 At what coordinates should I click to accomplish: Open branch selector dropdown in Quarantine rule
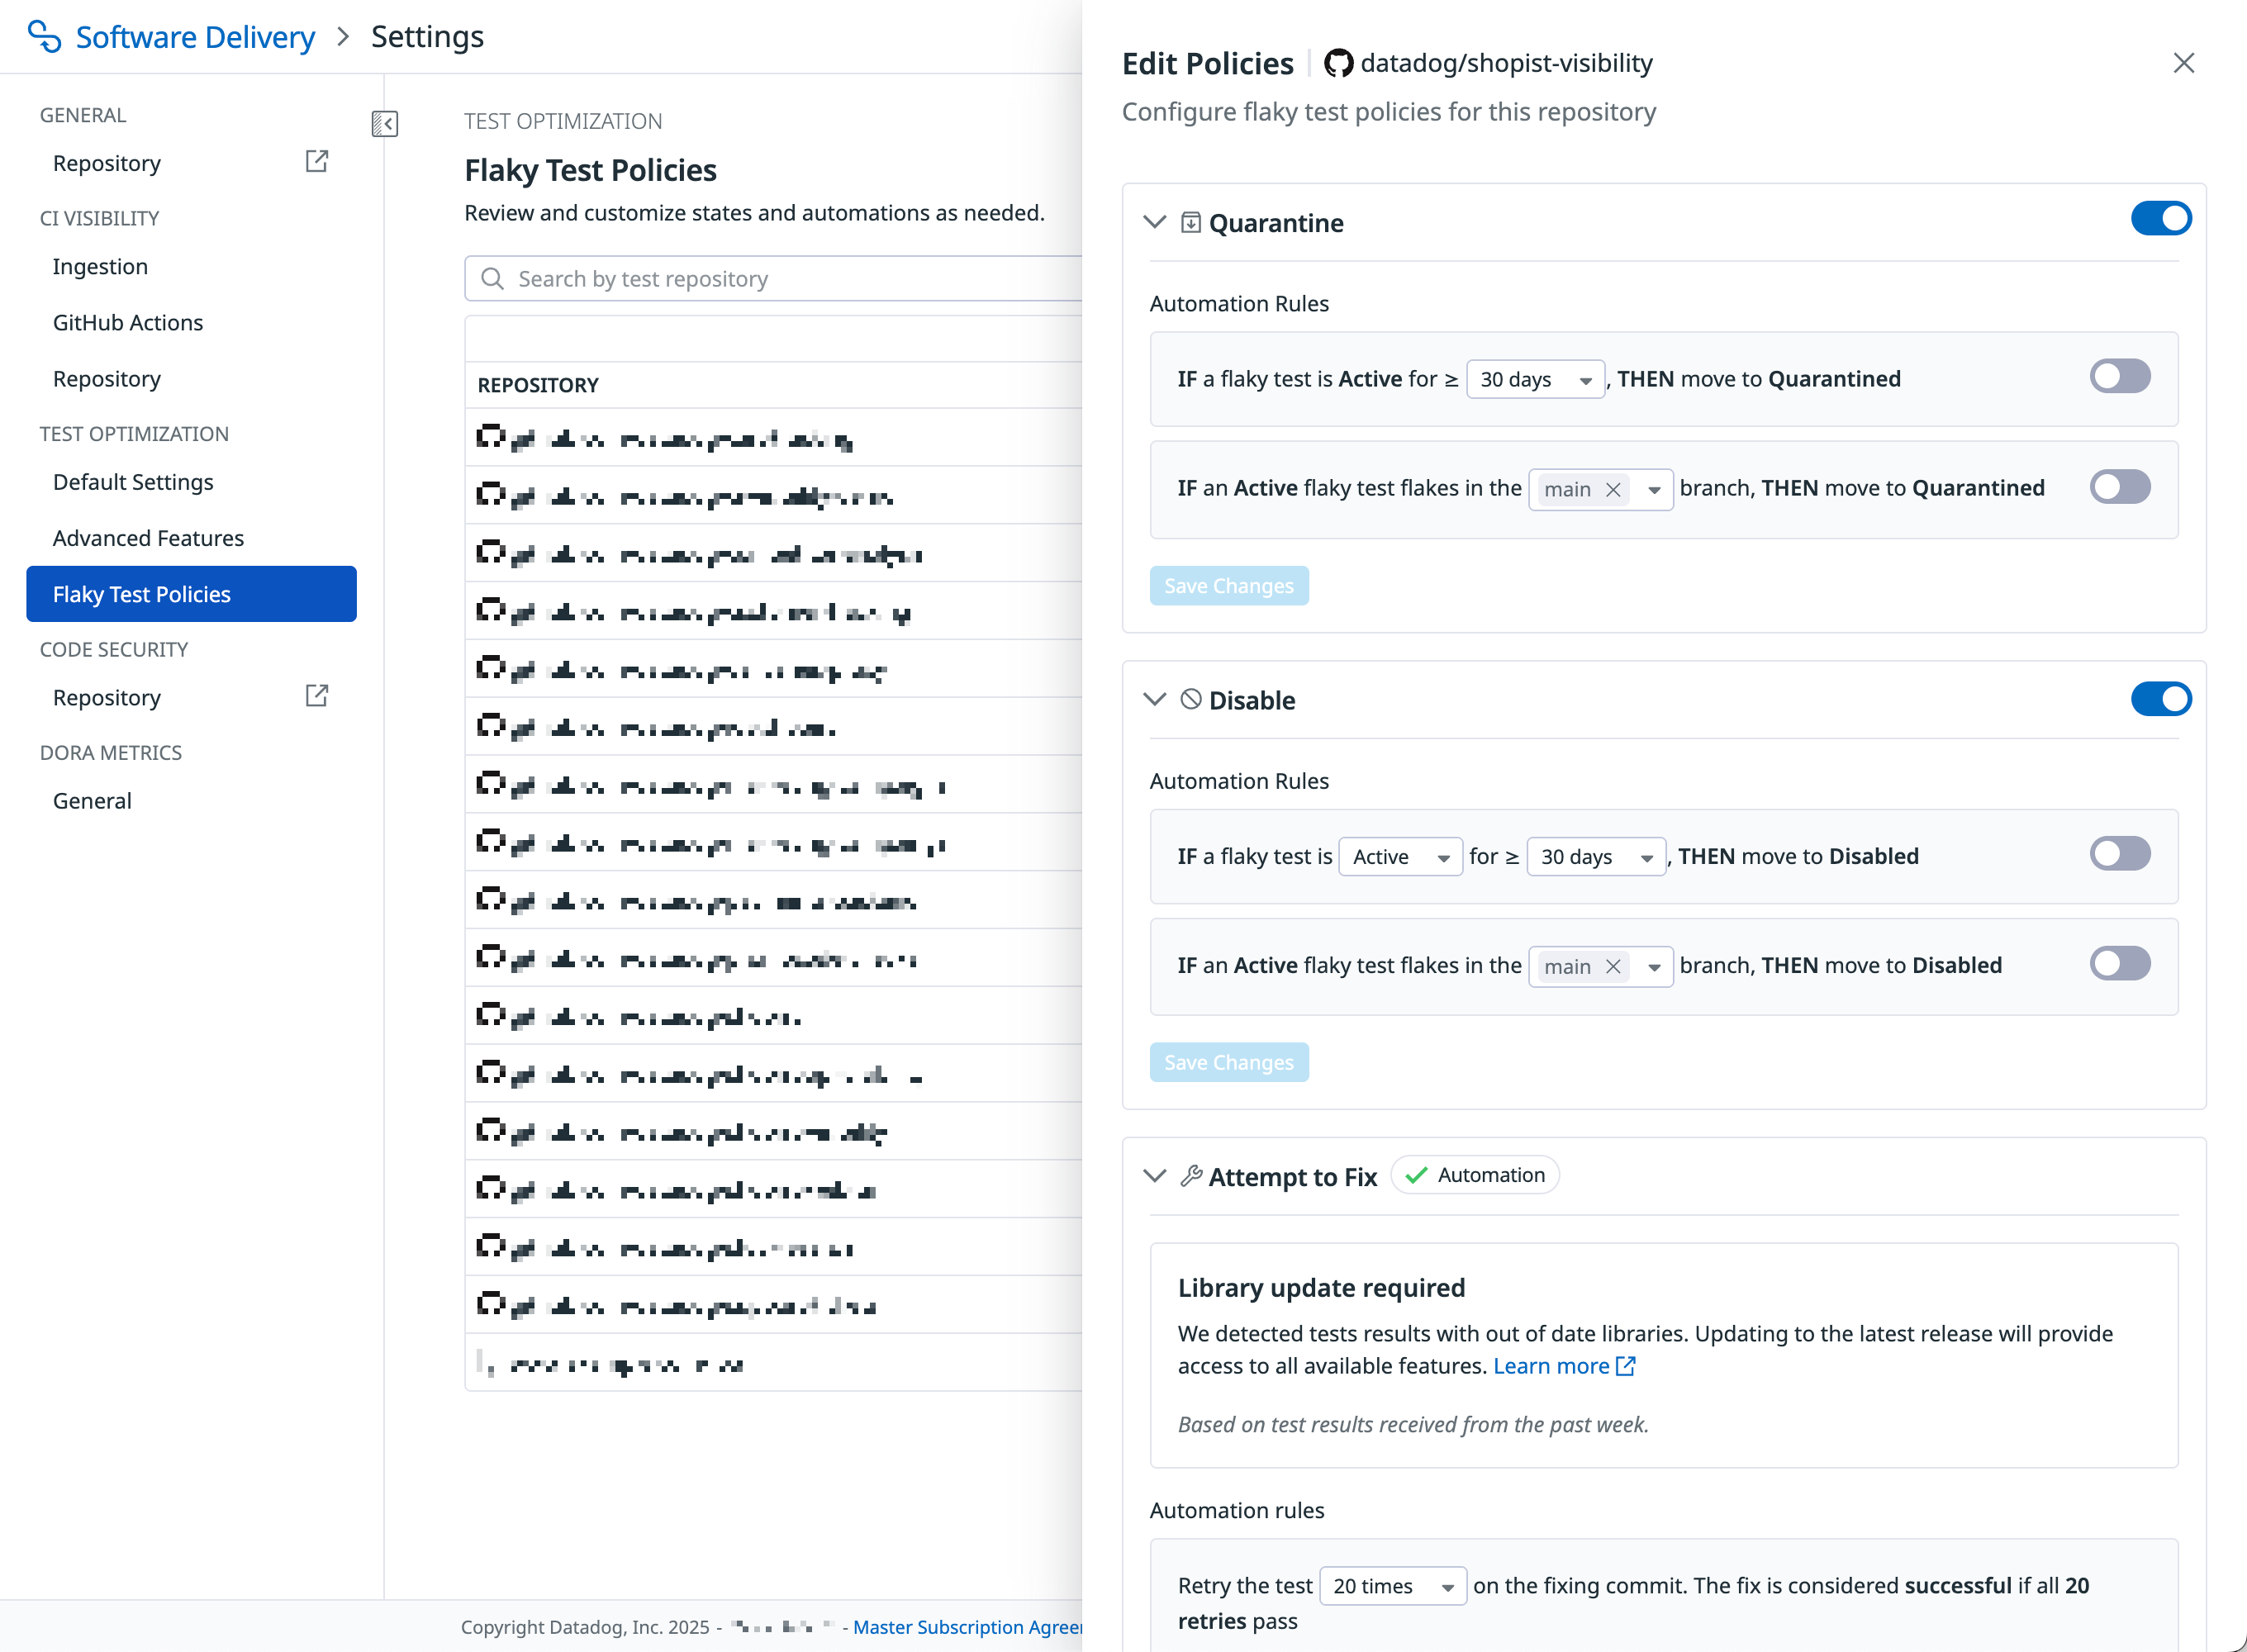pyautogui.click(x=1654, y=489)
